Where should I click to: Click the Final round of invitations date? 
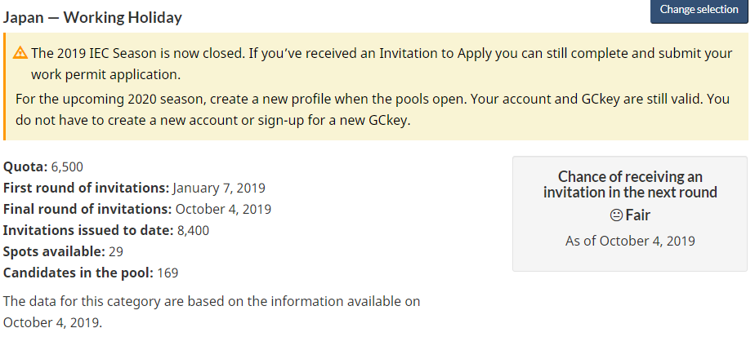pyautogui.click(x=223, y=209)
